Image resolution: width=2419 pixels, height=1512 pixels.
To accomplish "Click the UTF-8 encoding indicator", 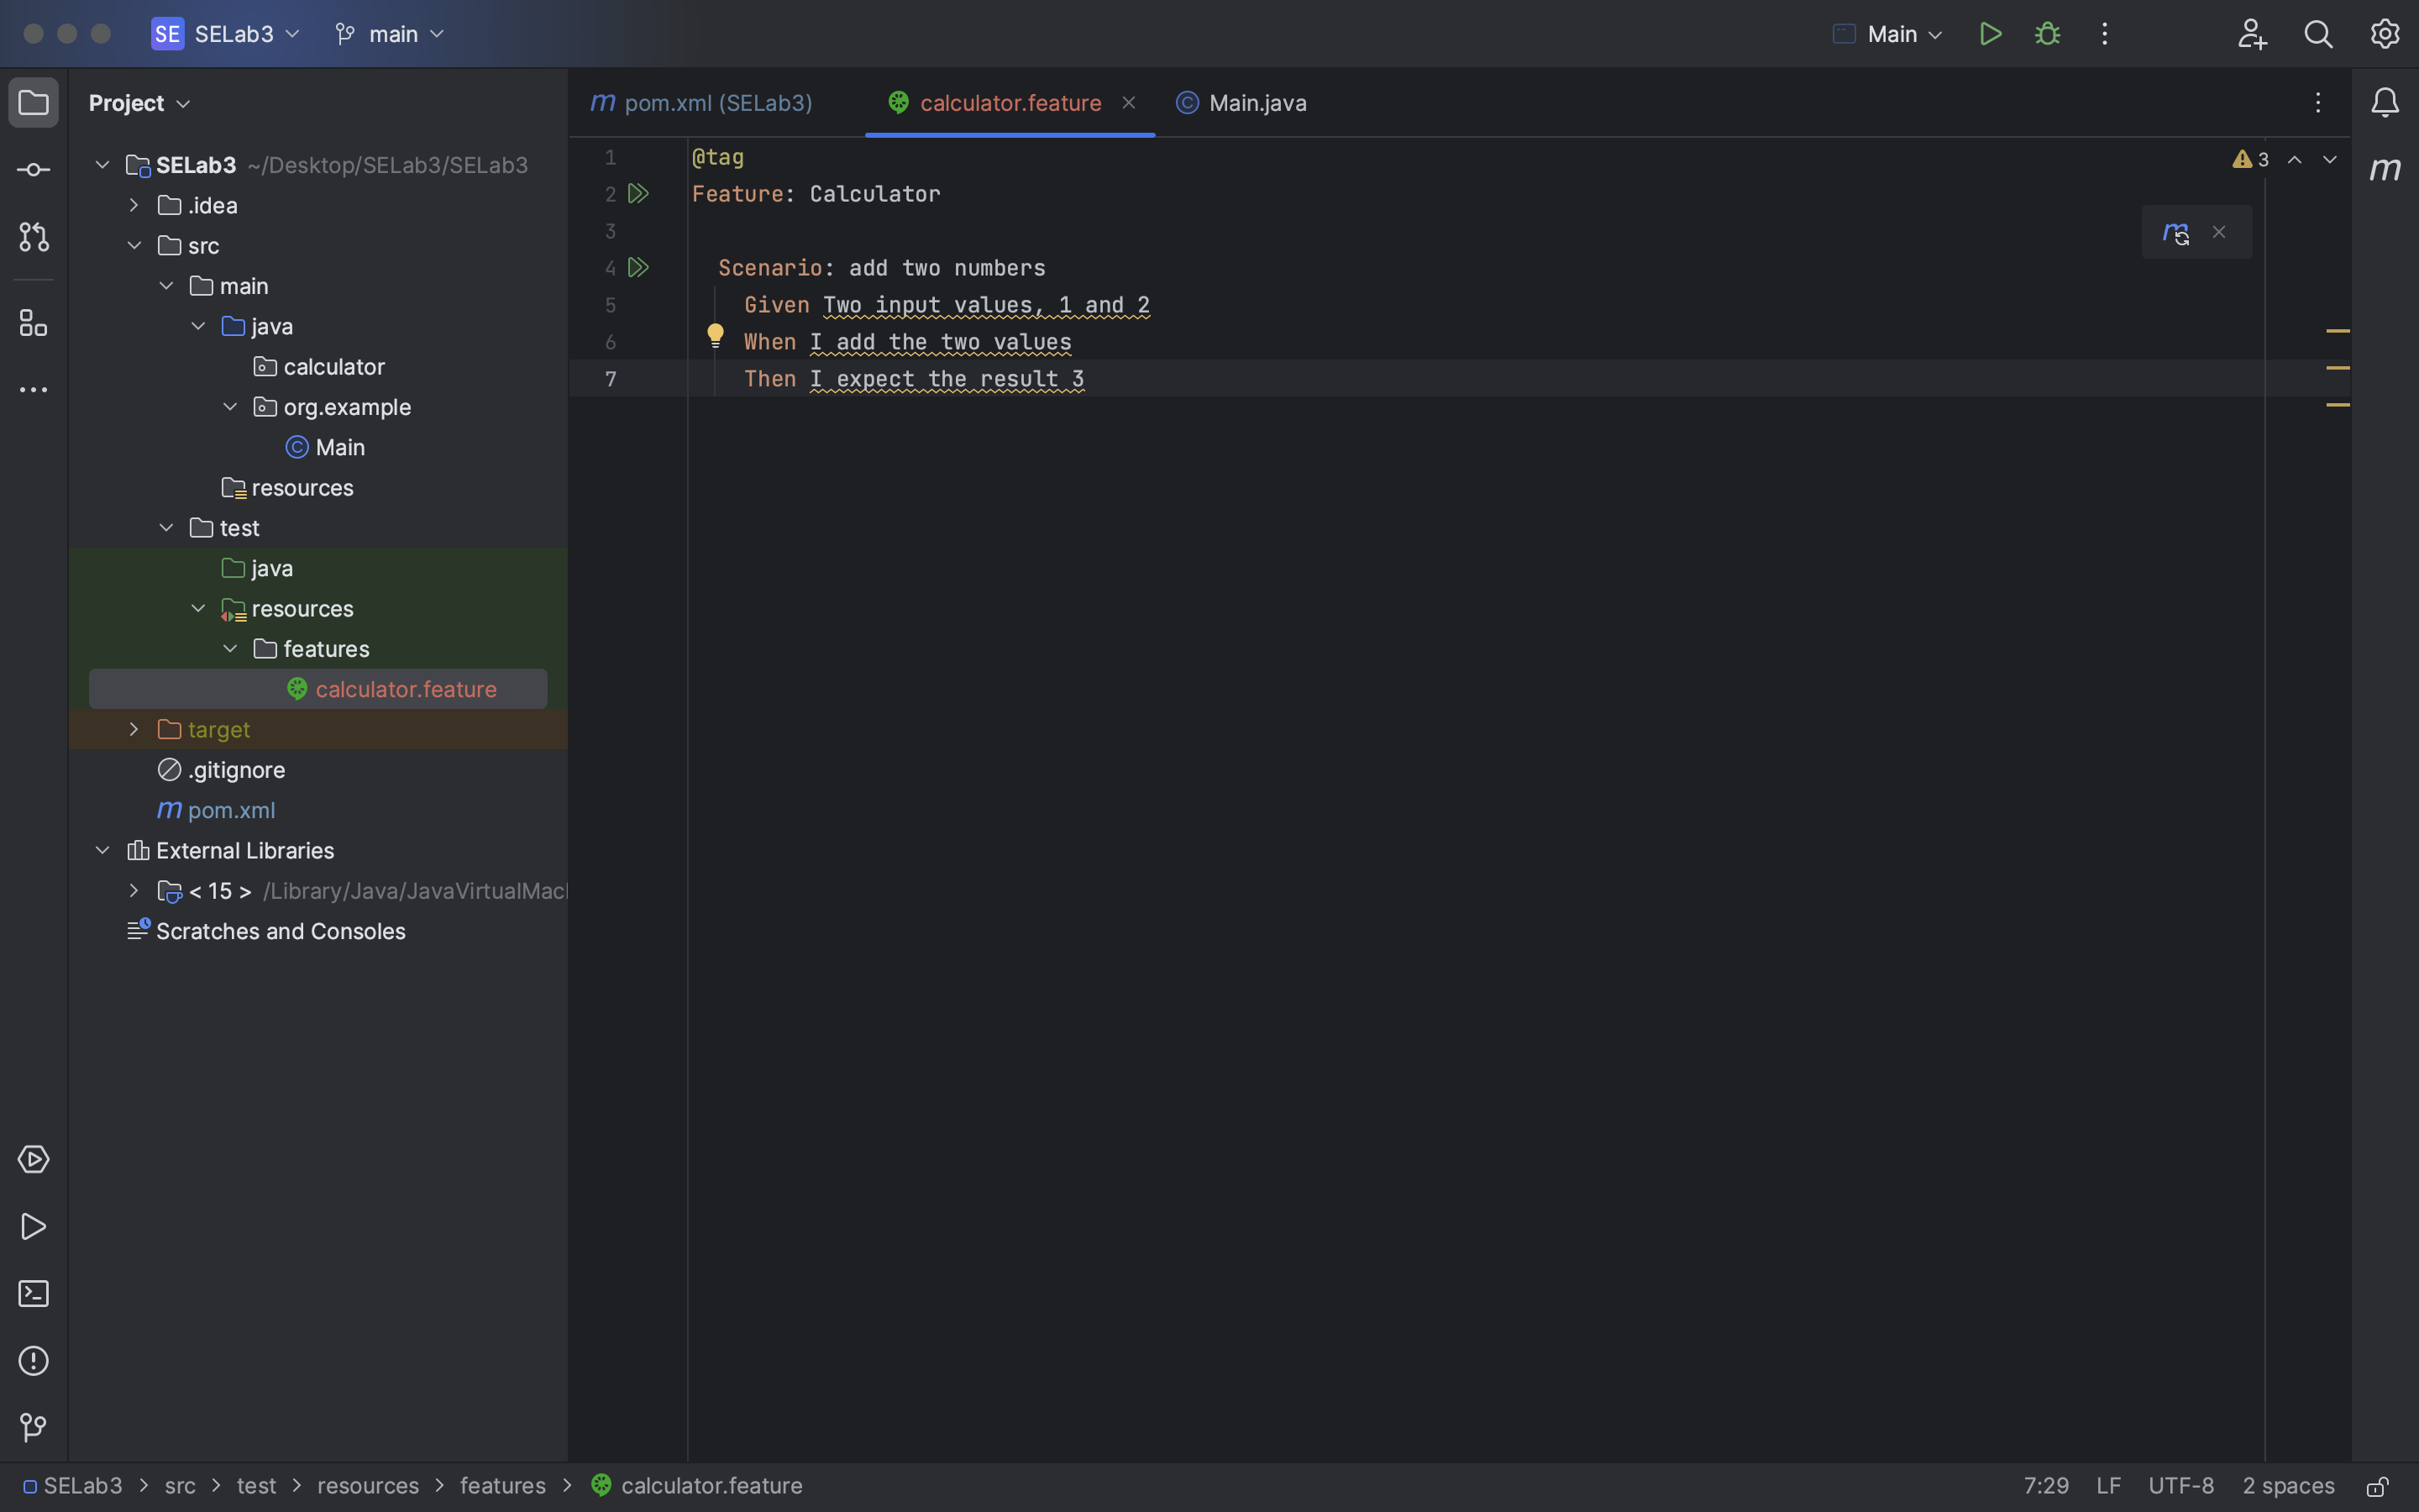I will point(2181,1485).
